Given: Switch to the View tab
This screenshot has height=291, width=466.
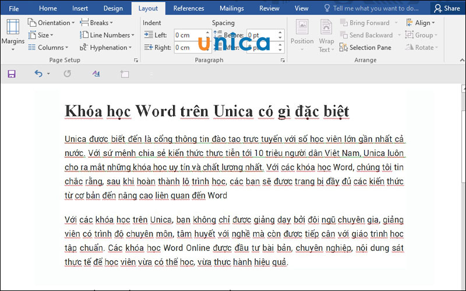Looking at the screenshot, I should tap(301, 8).
